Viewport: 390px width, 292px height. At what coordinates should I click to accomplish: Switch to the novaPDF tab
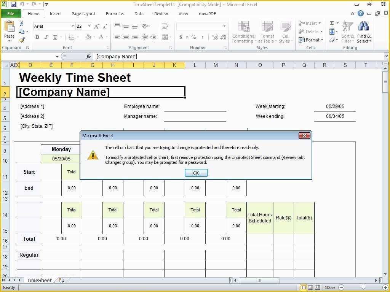(207, 14)
